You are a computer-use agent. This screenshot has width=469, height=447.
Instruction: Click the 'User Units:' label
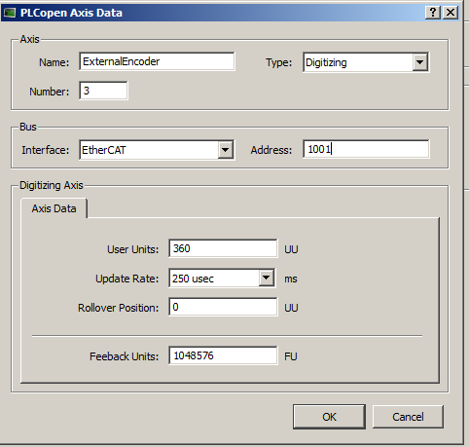point(133,249)
